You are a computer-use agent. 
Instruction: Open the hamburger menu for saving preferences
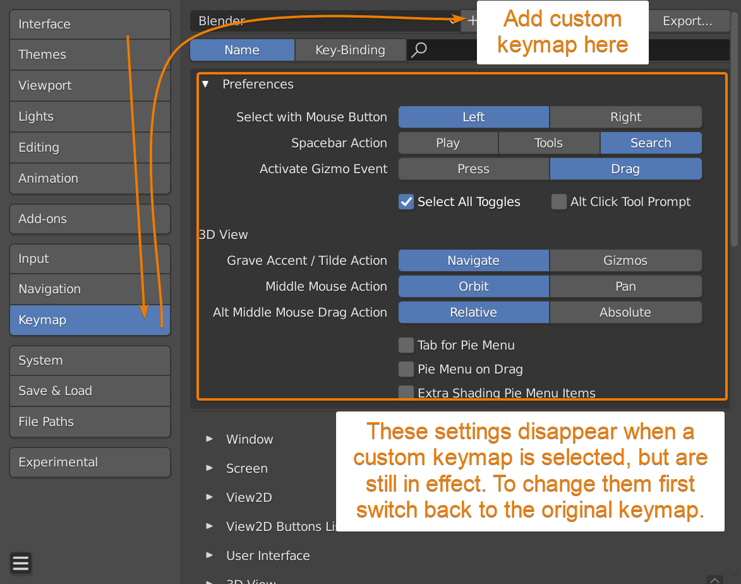click(21, 563)
